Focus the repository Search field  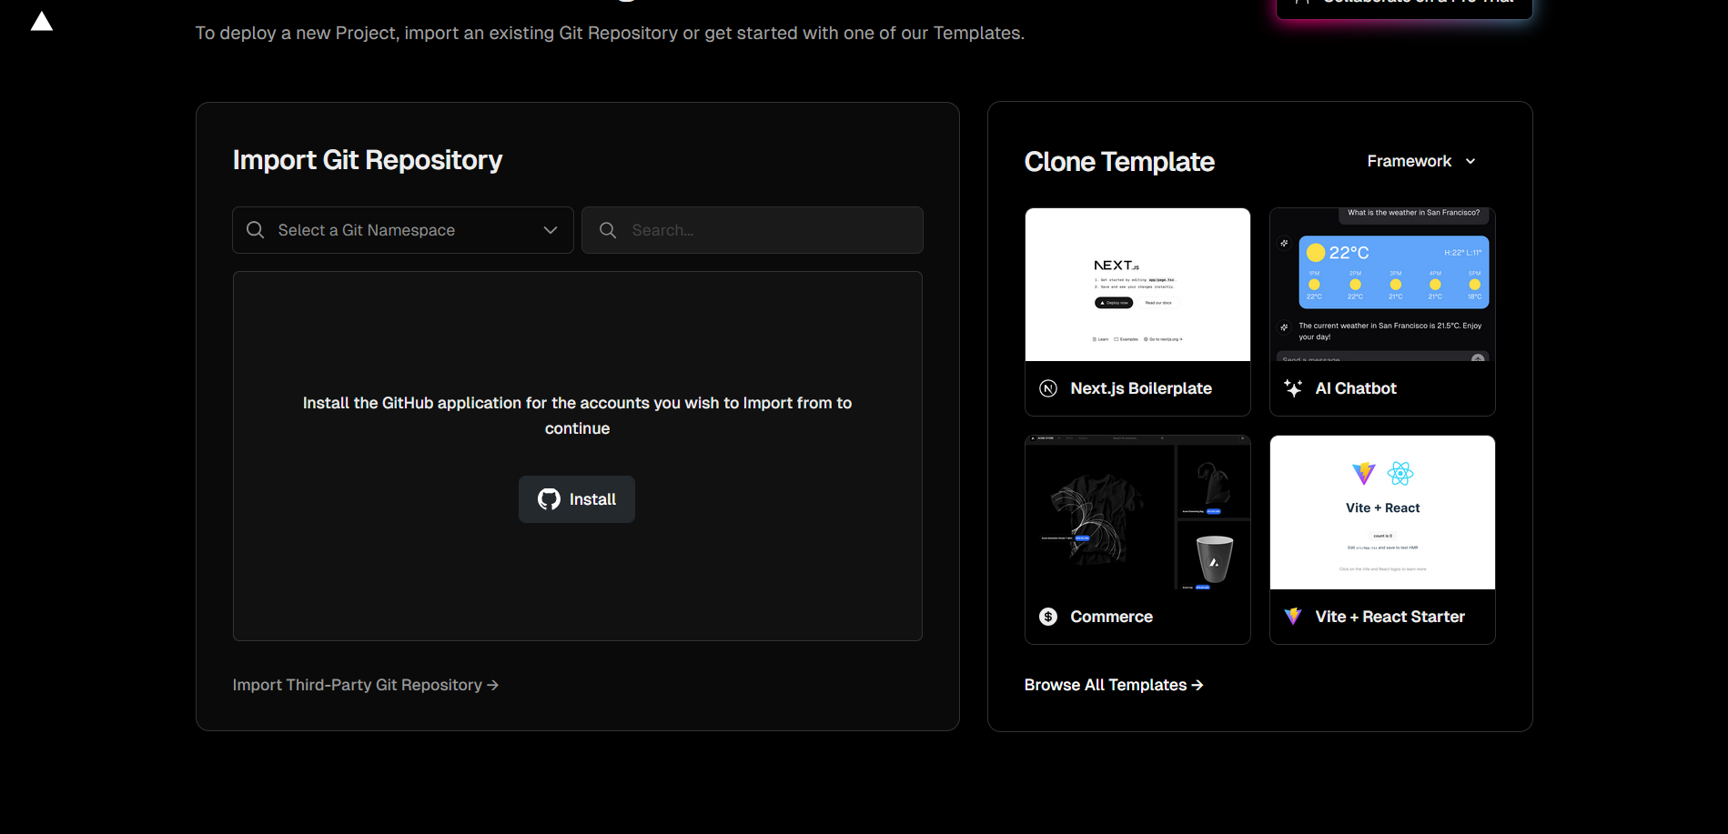753,230
